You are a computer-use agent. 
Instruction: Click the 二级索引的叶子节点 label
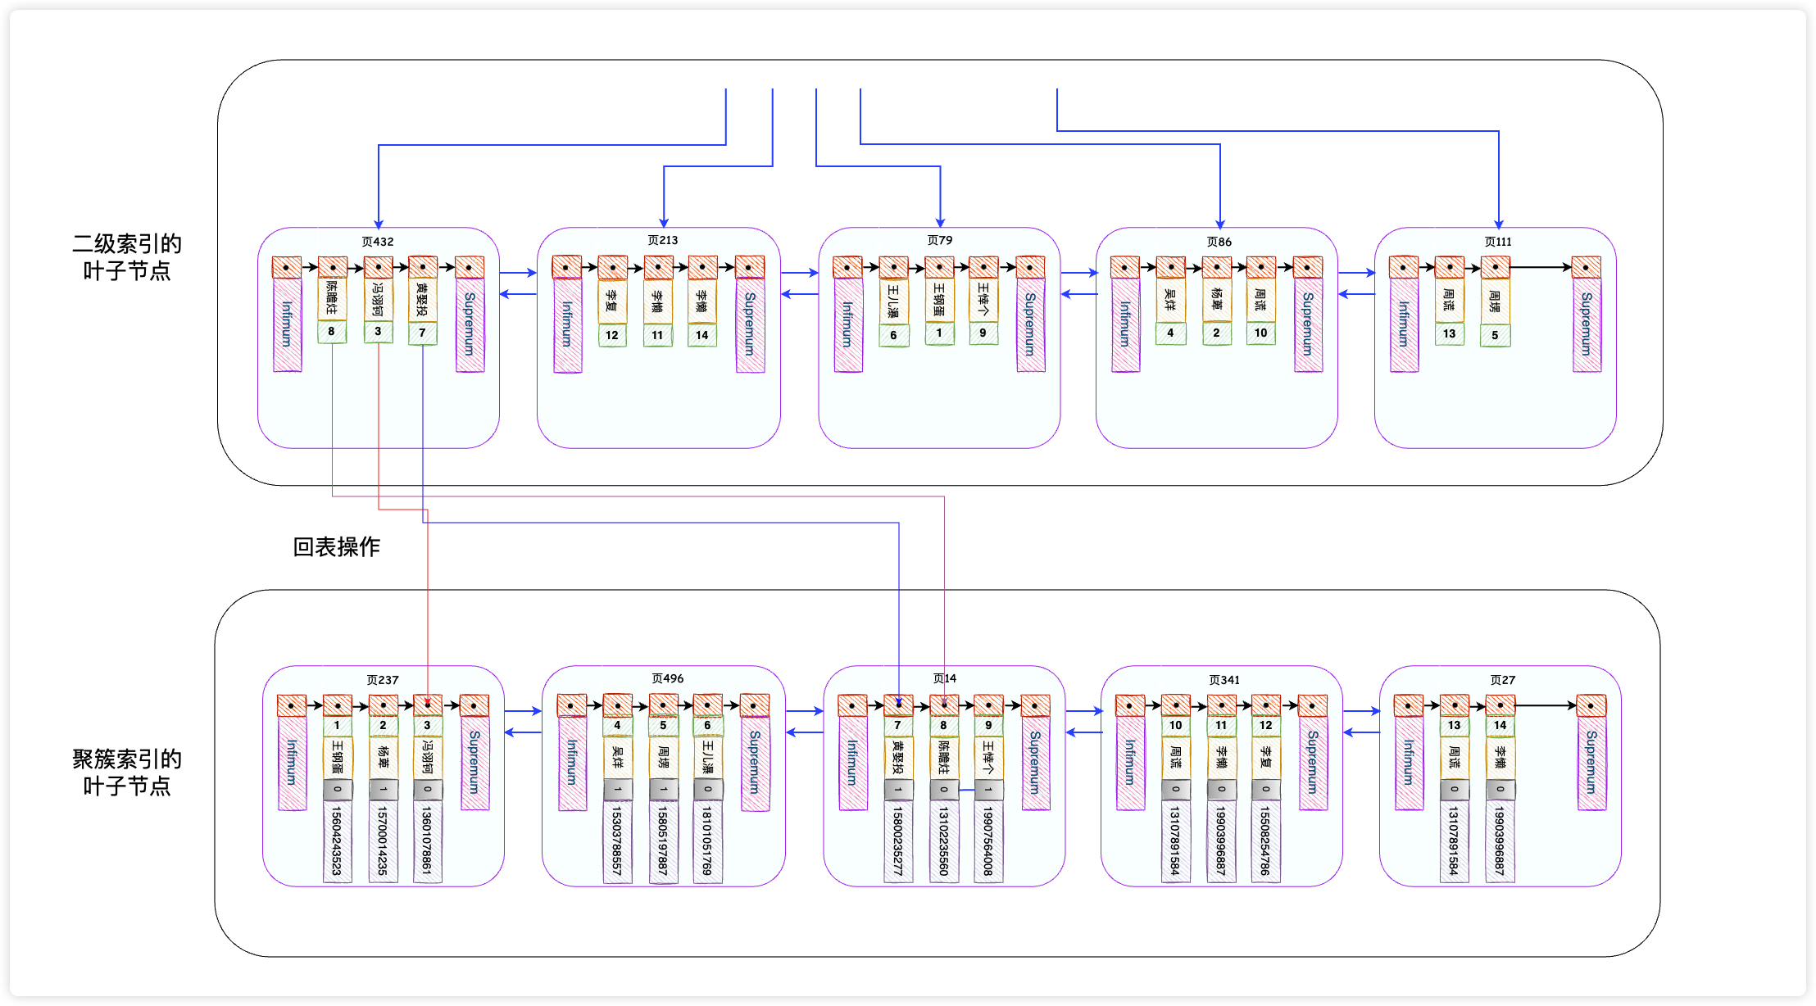pos(127,257)
